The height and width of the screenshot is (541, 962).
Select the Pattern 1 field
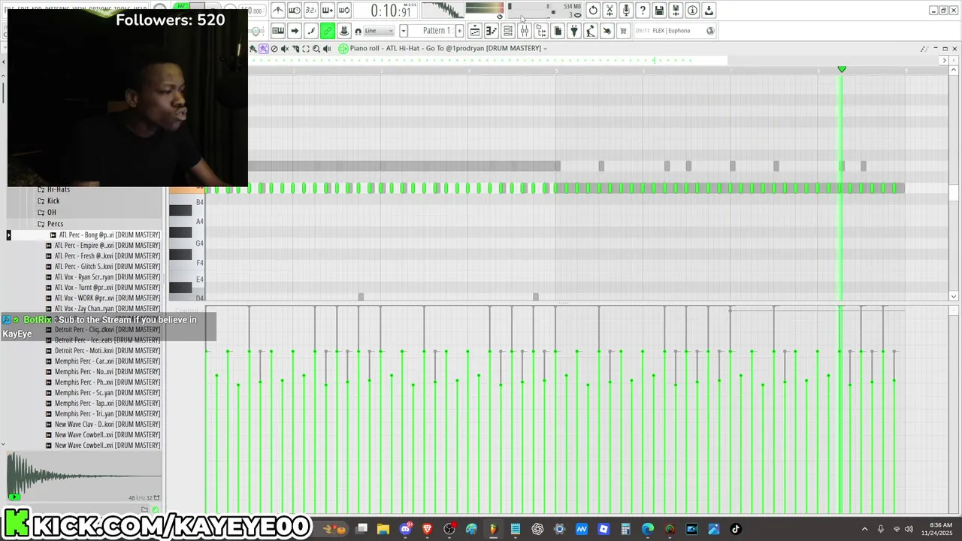[433, 31]
